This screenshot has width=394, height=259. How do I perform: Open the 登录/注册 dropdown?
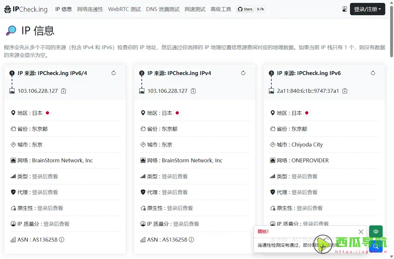coord(367,9)
